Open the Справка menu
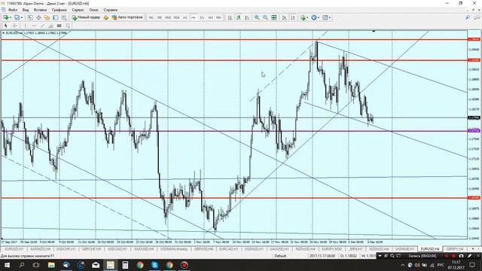This screenshot has height=271, width=482. pyautogui.click(x=111, y=10)
